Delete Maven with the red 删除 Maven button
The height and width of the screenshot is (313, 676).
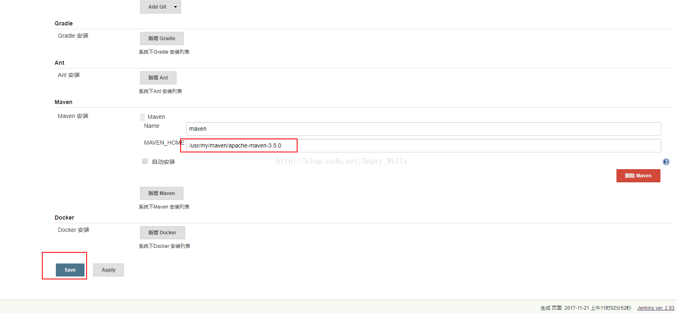(638, 176)
